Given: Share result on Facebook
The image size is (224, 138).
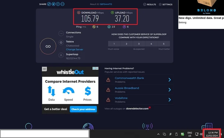Looking at the screenshot, I should pyautogui.click(x=58, y=4).
